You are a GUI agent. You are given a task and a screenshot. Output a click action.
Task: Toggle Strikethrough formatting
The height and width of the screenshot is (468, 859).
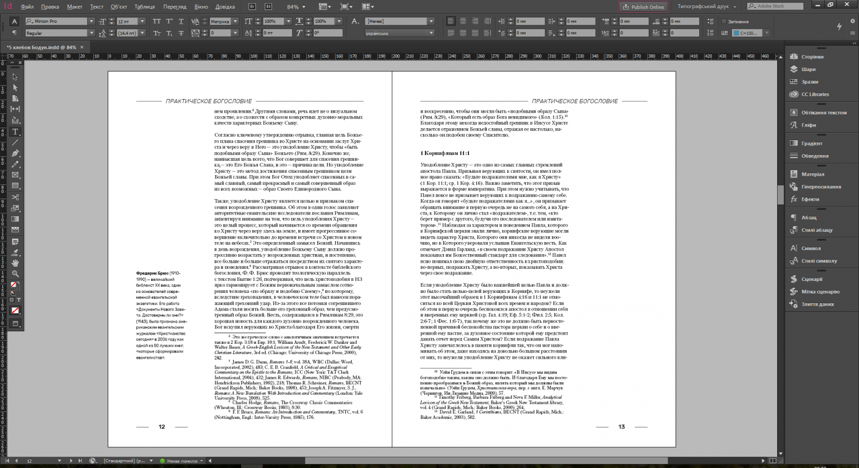pos(182,33)
